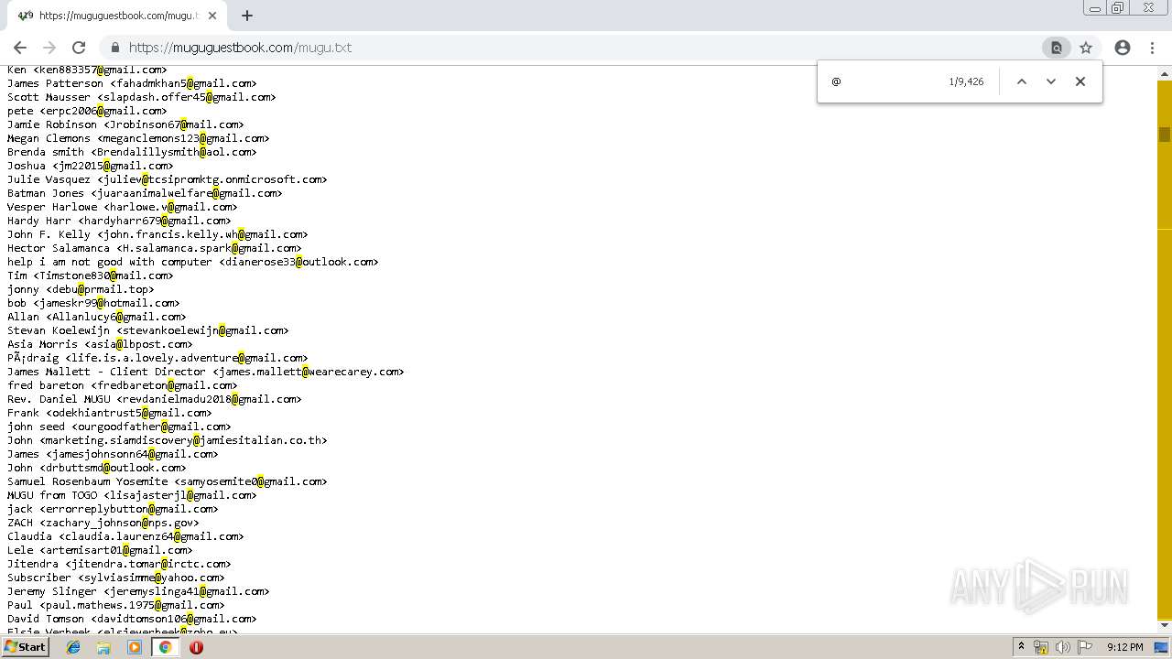Screen dimensions: 1172x659
Task: Click line 'jonny <debu@prmail.top>'
Action: click(81, 289)
